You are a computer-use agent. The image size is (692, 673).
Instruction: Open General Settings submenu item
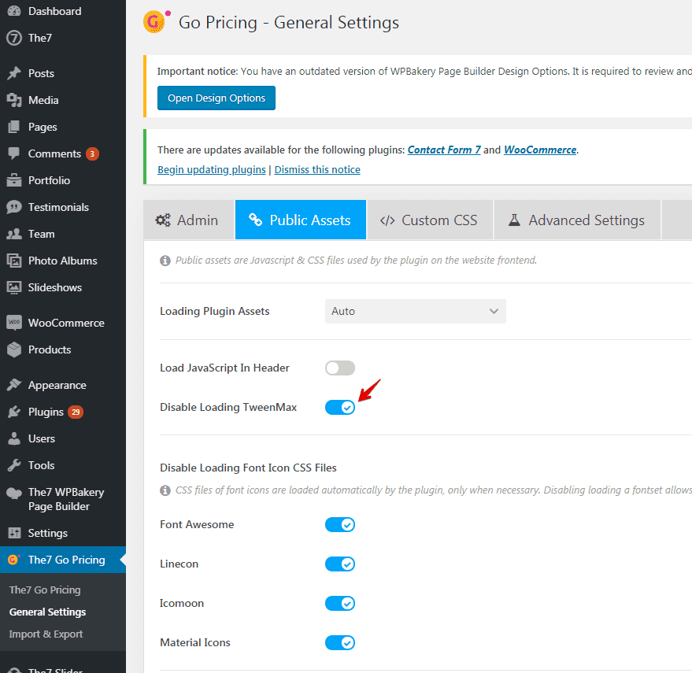[x=48, y=612]
